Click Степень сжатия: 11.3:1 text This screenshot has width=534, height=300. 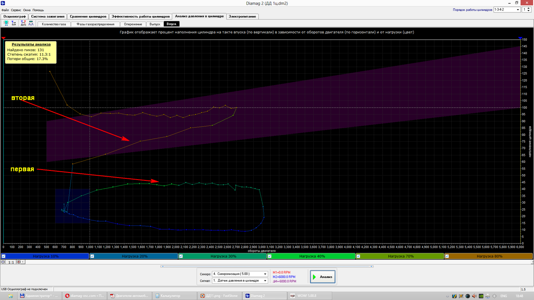coord(29,54)
